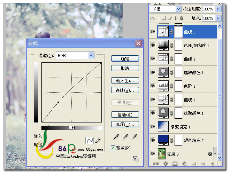Viewport: 230px width, 174px height.
Task: Click mask link chain icon on 色相/饱和度 1
Action: pyautogui.click(x=171, y=45)
